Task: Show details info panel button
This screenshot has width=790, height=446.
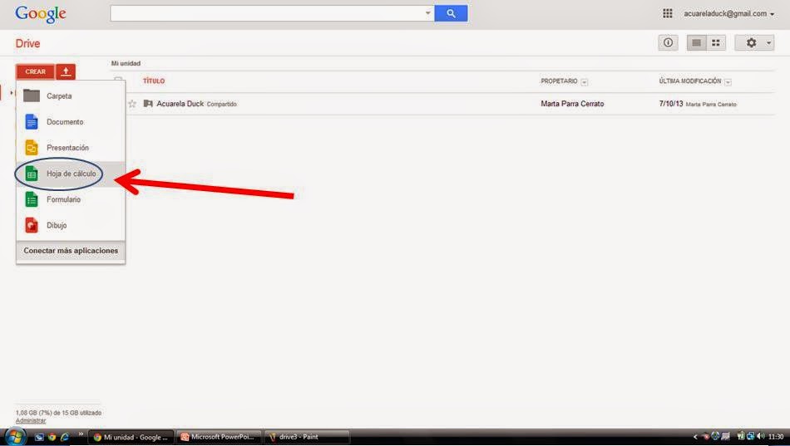Action: [668, 43]
